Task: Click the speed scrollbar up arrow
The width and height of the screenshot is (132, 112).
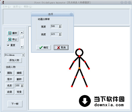Action: coord(22,33)
